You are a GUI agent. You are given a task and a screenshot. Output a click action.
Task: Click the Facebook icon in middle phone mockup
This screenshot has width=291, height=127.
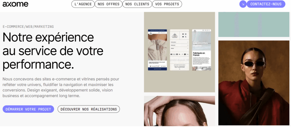click(x=183, y=34)
